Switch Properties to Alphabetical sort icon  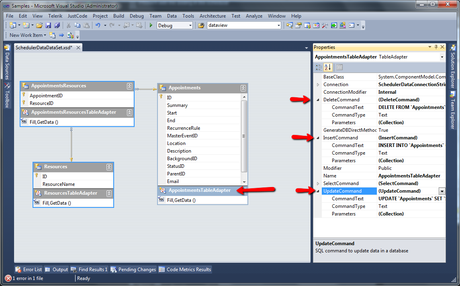(x=328, y=67)
